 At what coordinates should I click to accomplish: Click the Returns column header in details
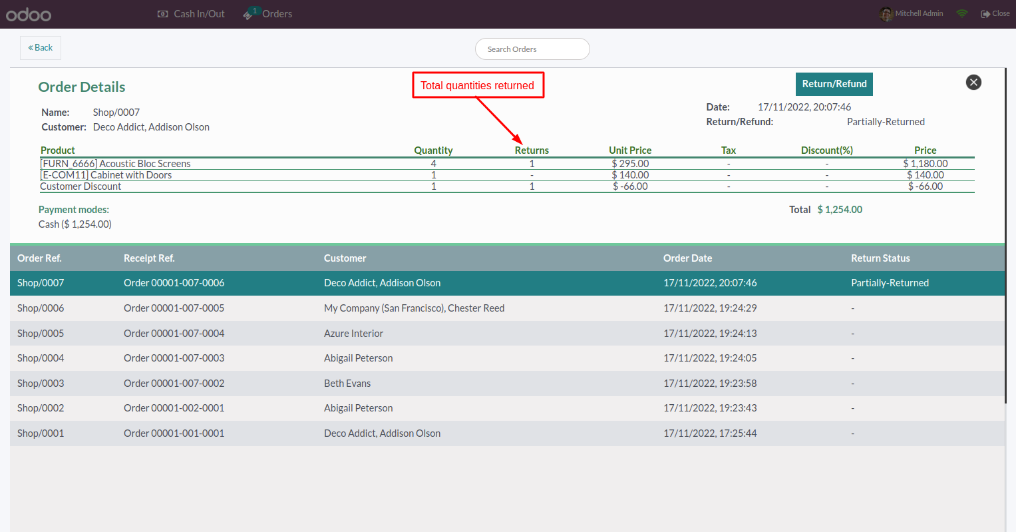pos(532,150)
